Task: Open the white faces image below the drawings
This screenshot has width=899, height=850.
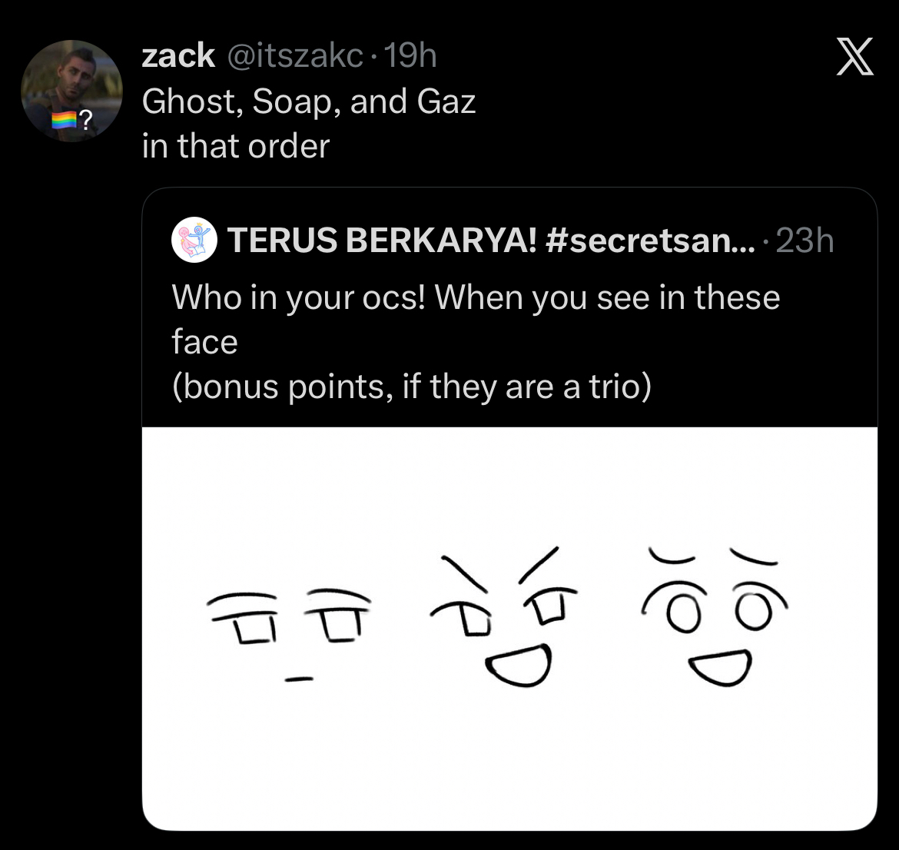Action: (x=509, y=761)
